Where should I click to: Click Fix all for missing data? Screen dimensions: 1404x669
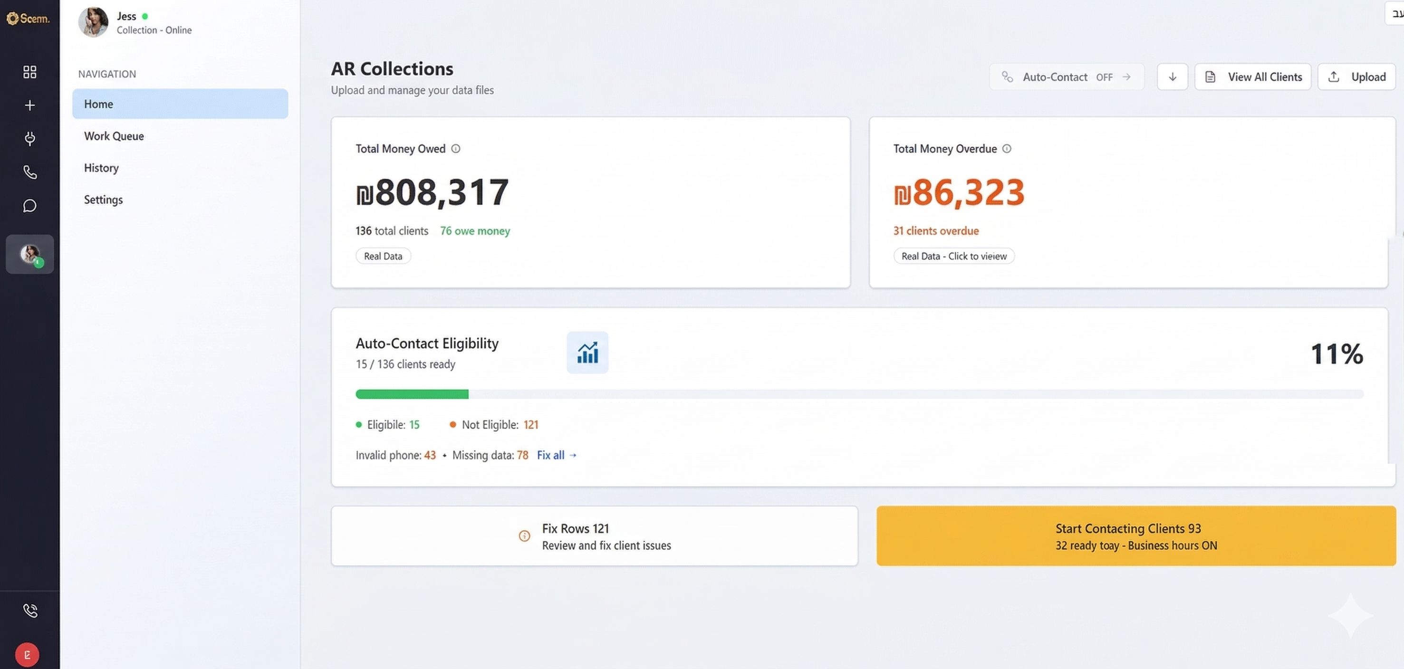[556, 455]
